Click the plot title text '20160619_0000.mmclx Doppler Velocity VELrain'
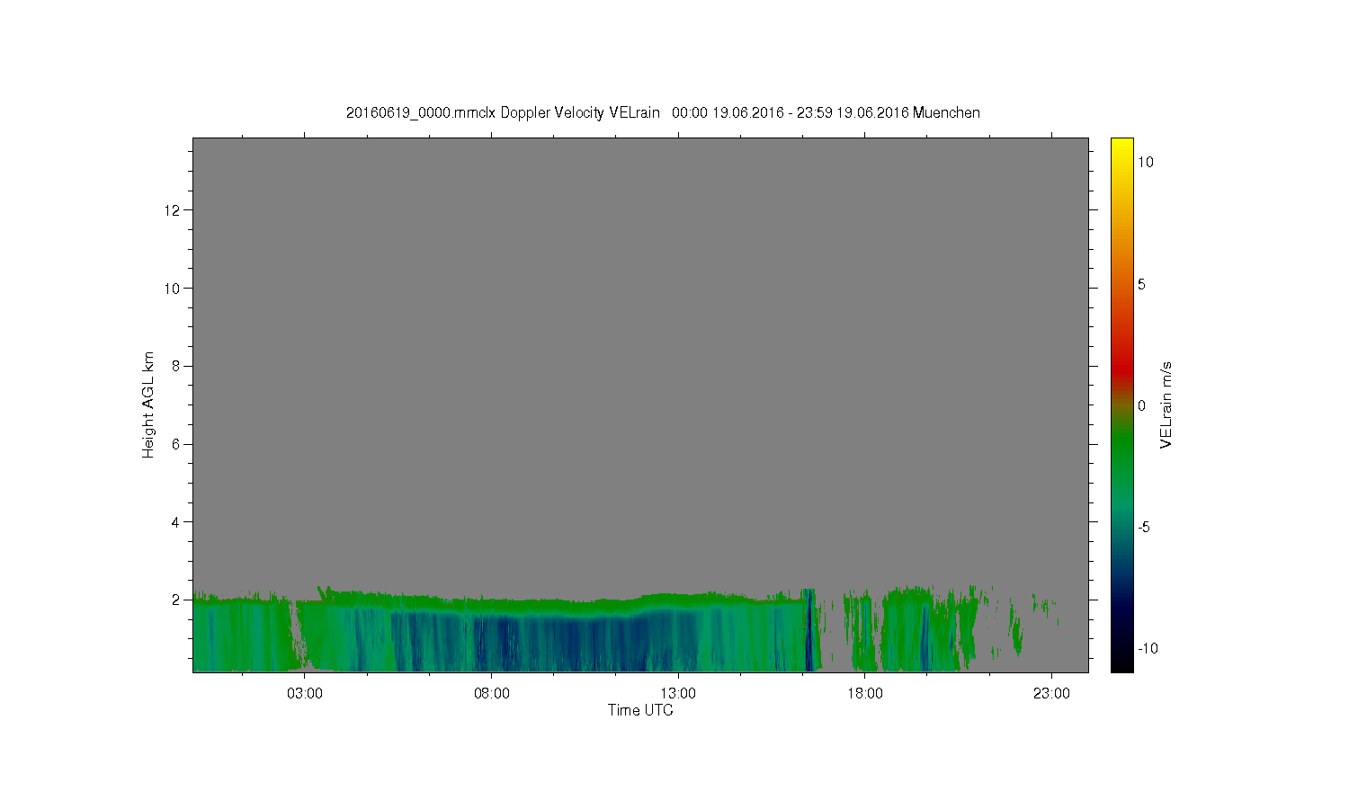This screenshot has width=1349, height=809. coord(503,113)
